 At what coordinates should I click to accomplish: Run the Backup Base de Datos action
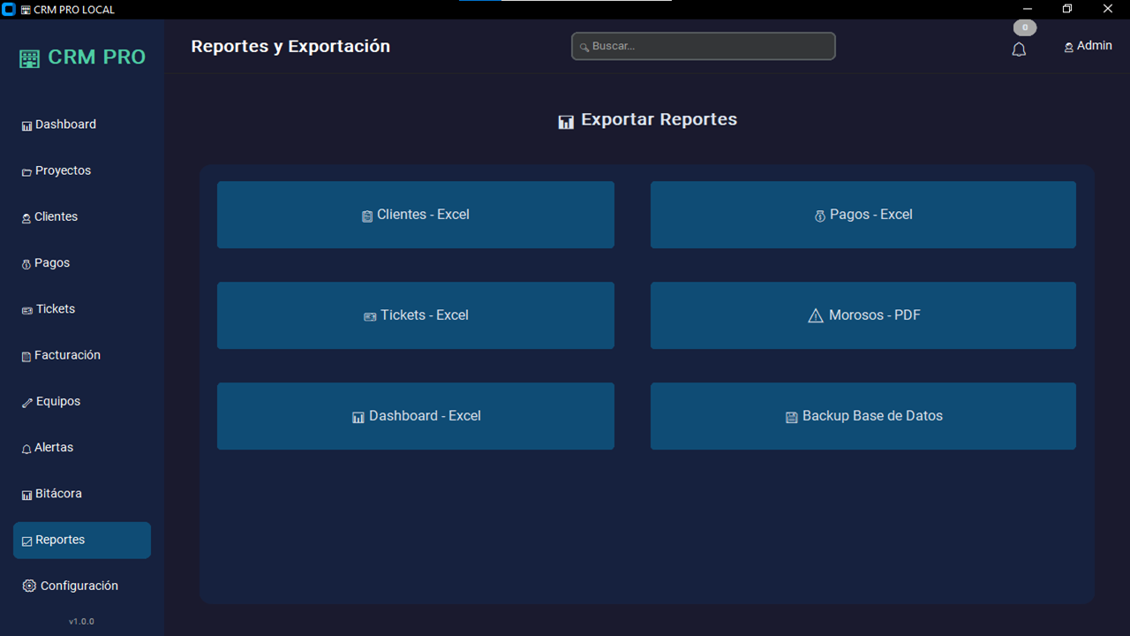(x=863, y=415)
